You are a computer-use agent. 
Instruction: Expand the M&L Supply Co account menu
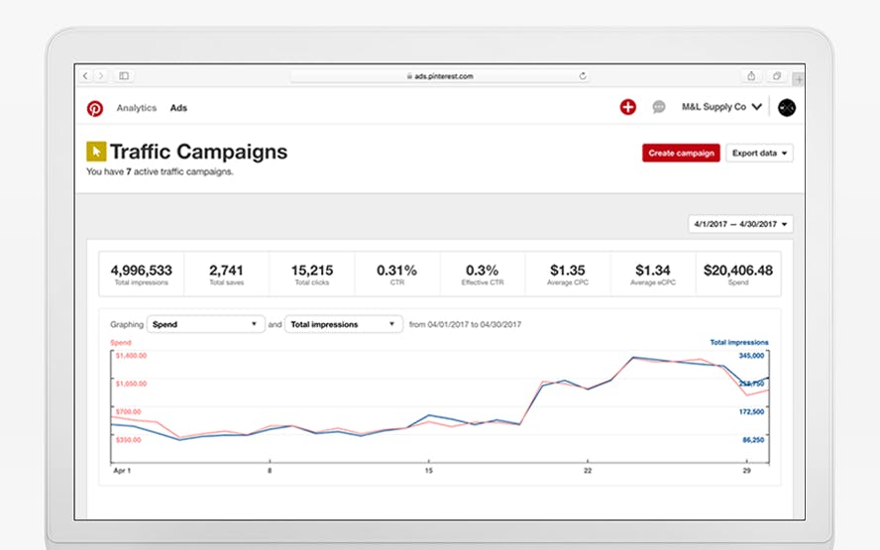(721, 107)
